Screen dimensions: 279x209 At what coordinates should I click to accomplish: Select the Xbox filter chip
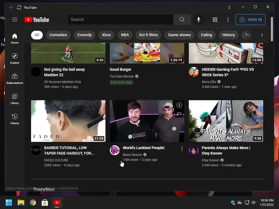pos(106,35)
